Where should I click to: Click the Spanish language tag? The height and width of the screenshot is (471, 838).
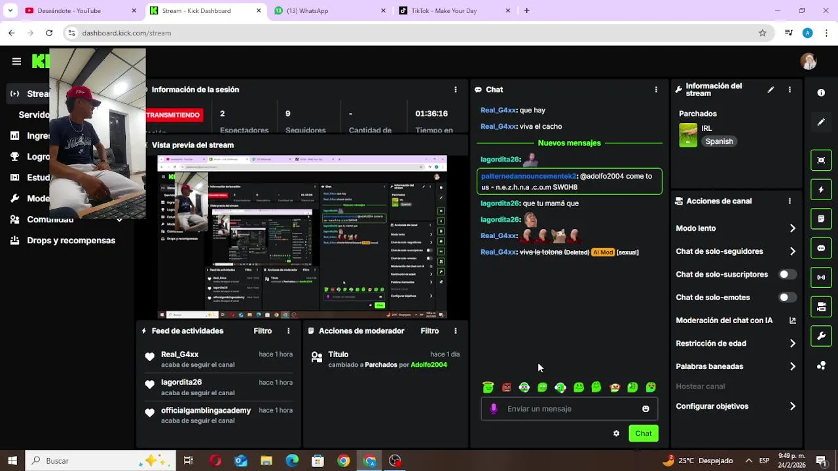click(x=719, y=141)
